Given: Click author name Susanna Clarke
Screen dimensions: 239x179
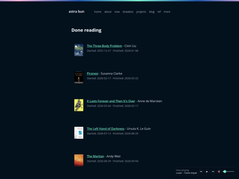Looking at the screenshot, I should [112, 73].
